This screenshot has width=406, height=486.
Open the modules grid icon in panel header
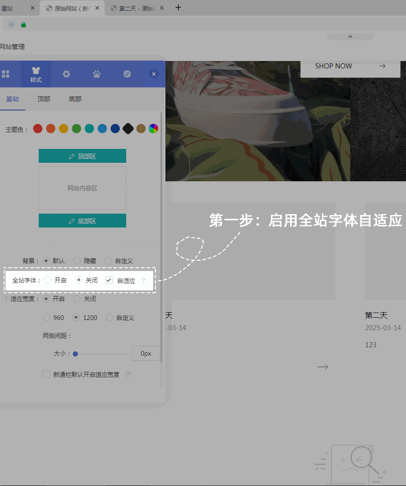coord(6,74)
